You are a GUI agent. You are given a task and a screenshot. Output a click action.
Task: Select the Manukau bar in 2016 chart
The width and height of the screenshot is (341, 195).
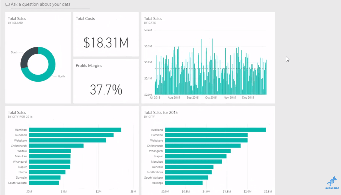(50, 156)
